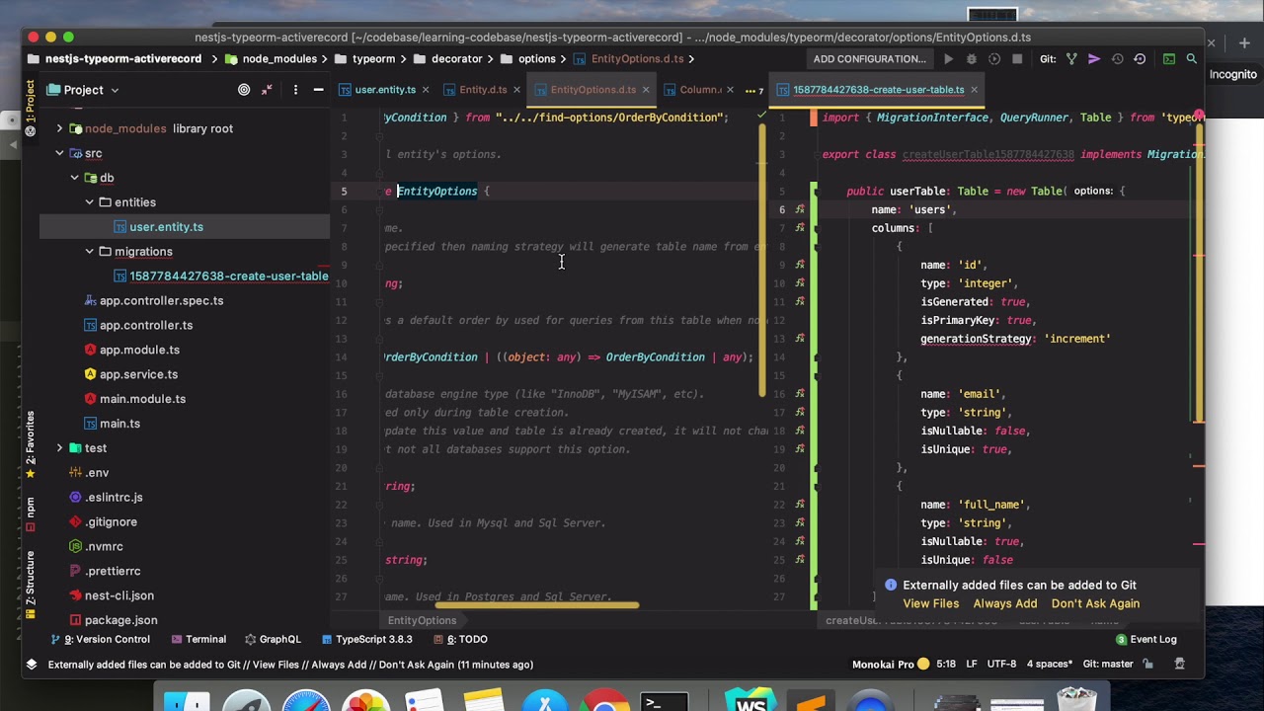Start the debugger with the bug icon
The height and width of the screenshot is (711, 1264).
(x=971, y=59)
